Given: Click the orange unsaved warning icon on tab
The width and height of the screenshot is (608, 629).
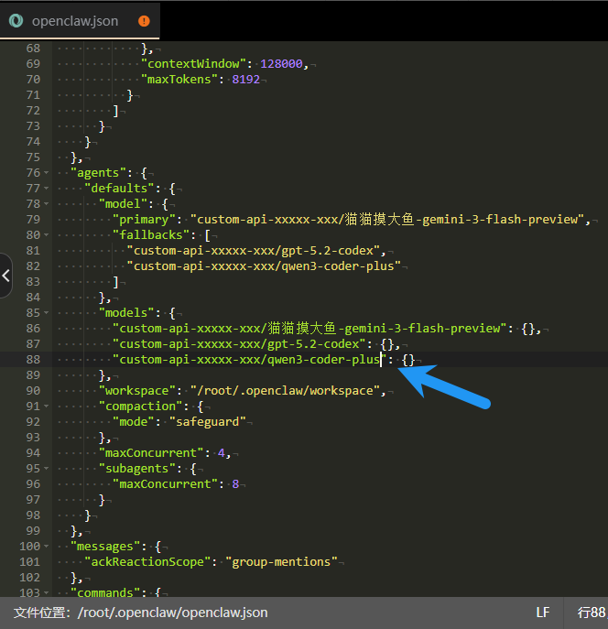Looking at the screenshot, I should [144, 20].
